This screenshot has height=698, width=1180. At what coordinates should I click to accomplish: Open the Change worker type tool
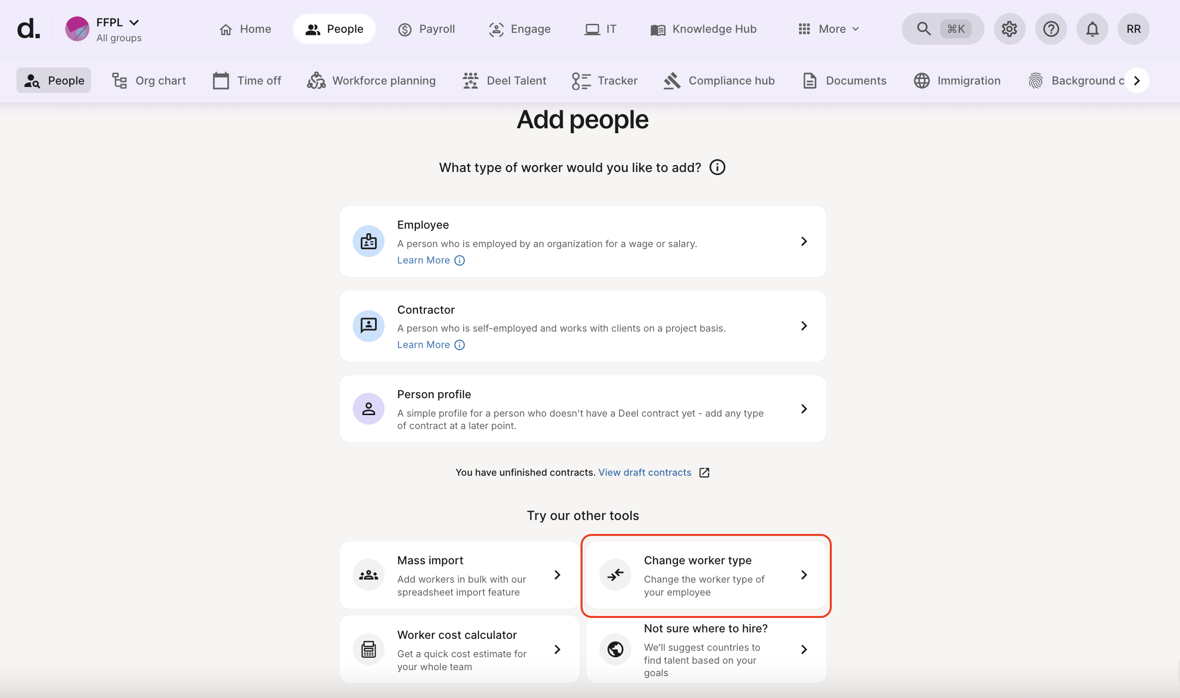706,575
